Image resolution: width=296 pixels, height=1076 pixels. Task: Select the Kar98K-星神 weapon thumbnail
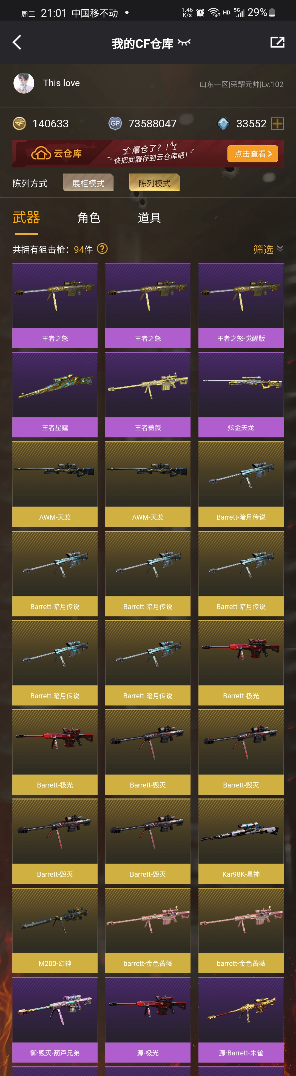(241, 841)
